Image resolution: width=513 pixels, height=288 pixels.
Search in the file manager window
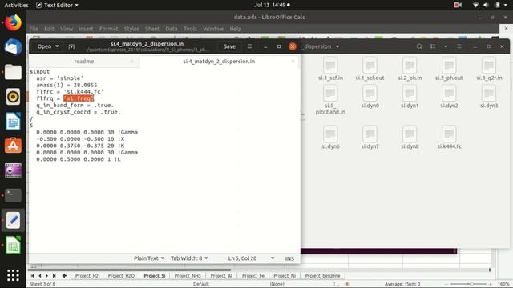[419, 46]
